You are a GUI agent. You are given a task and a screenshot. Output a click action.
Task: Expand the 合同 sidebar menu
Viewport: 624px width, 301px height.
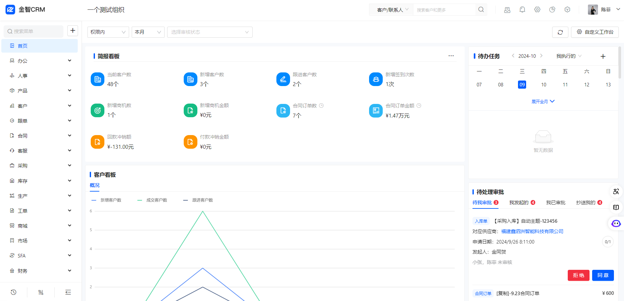40,136
